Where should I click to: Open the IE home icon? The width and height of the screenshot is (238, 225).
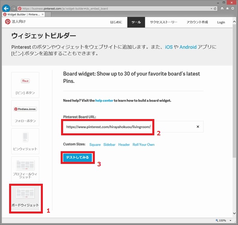(221, 8)
